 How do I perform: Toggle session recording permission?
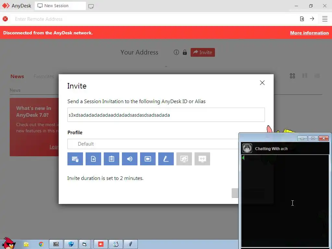point(148,159)
